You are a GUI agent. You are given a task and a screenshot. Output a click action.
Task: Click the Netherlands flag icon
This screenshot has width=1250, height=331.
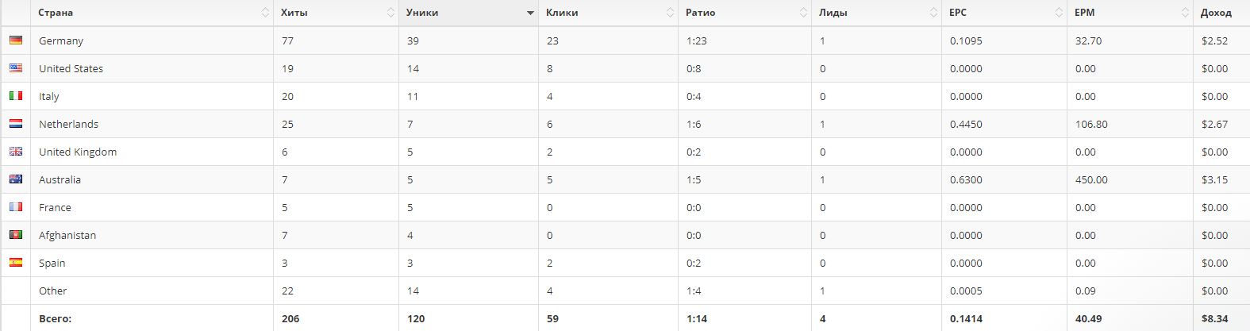coord(16,124)
